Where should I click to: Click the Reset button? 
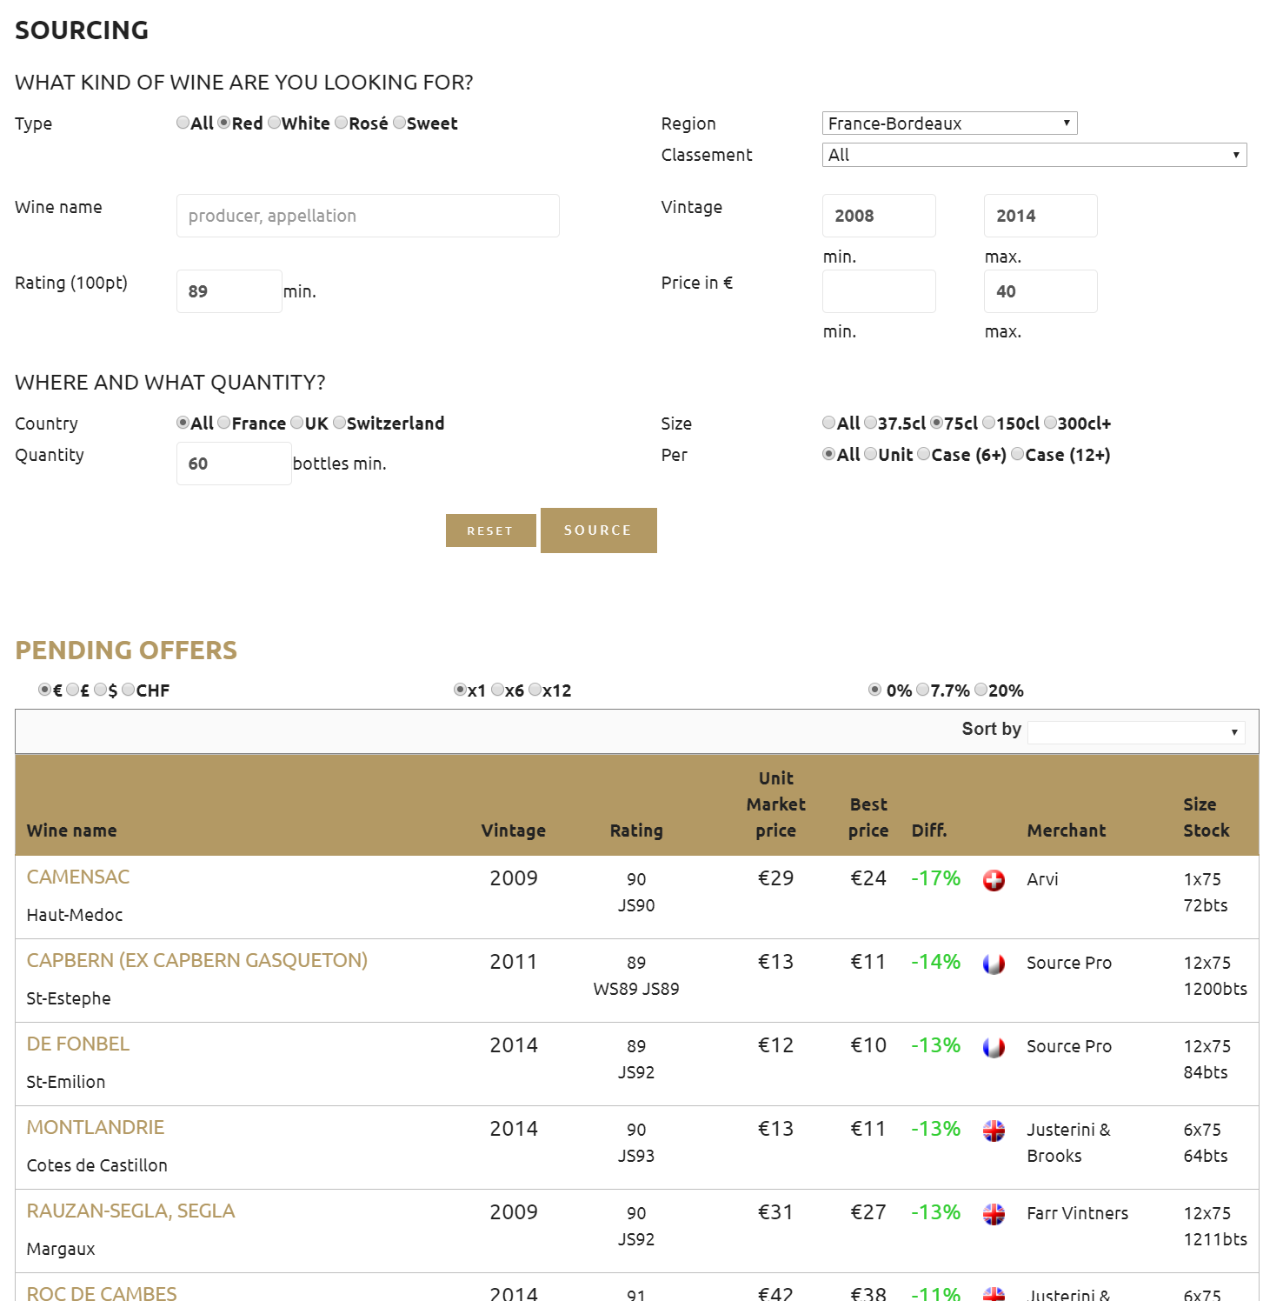click(490, 530)
